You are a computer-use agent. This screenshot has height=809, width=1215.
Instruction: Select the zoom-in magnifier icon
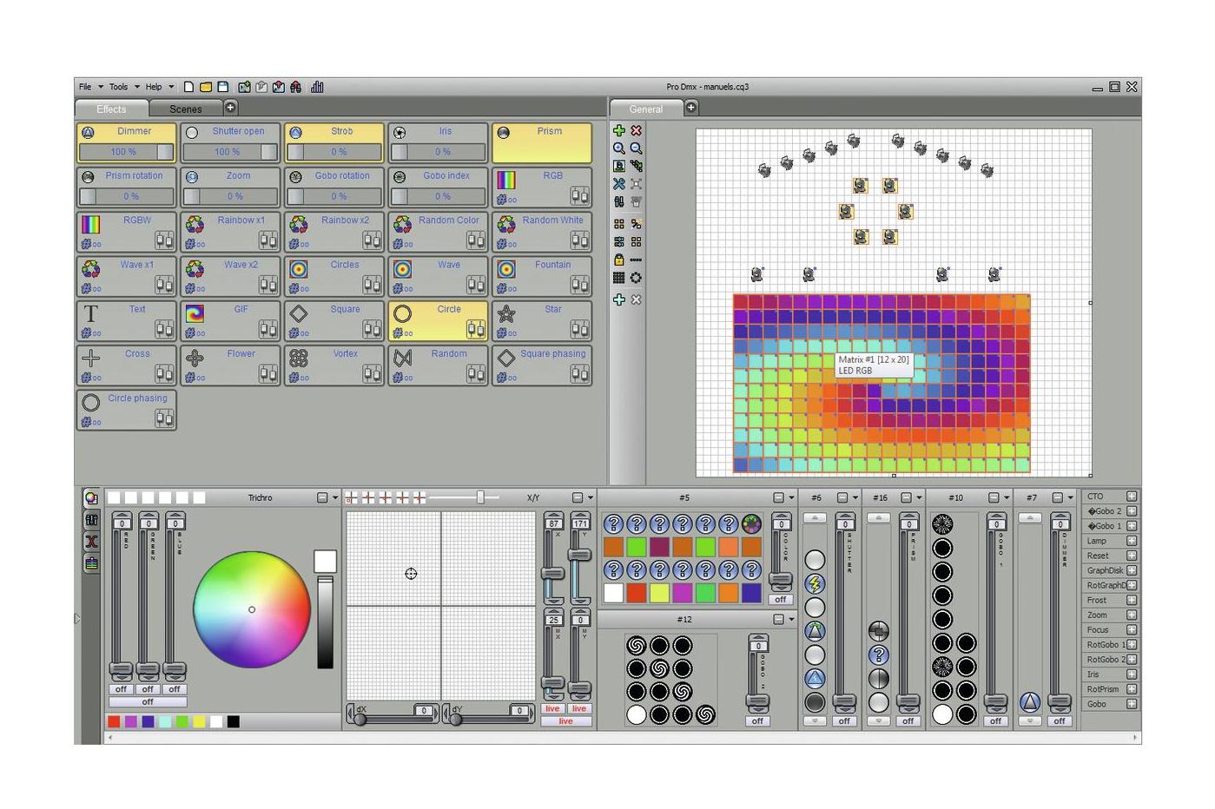coord(618,148)
